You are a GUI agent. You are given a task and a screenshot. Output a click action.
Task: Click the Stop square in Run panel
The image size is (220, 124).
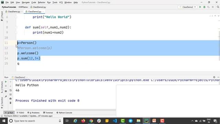tap(6, 86)
